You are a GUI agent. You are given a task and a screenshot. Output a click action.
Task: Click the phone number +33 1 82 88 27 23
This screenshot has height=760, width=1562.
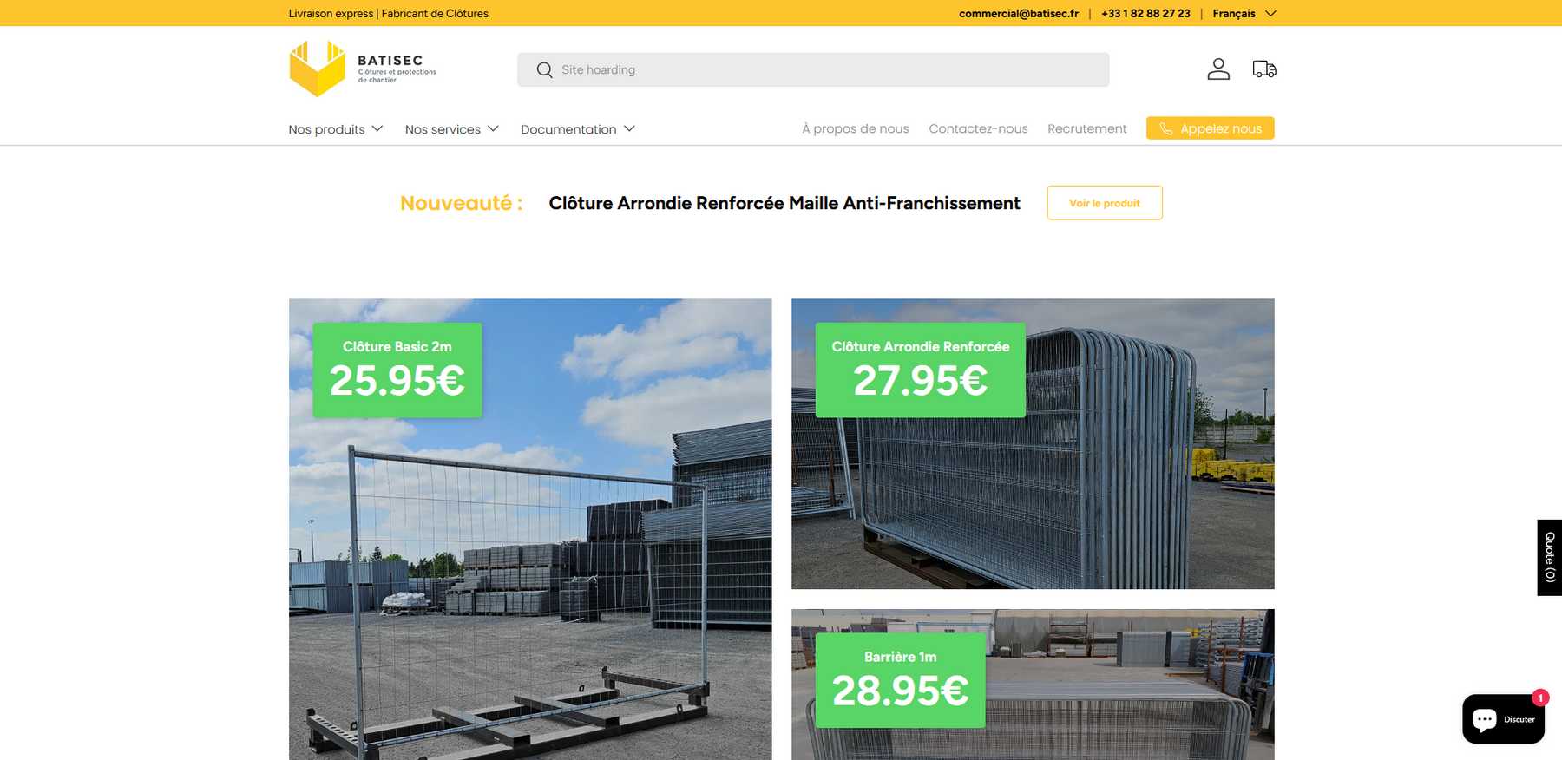click(1145, 14)
